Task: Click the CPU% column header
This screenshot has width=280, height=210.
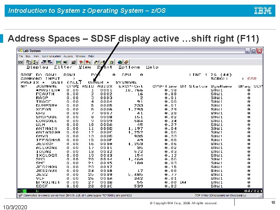Action: click(73, 86)
